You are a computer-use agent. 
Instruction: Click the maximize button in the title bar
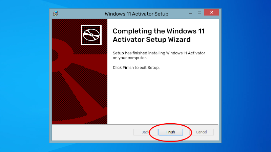pos(200,12)
